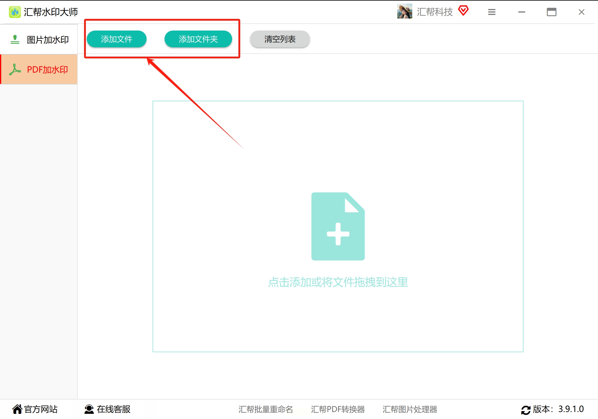The width and height of the screenshot is (598, 419).
Task: Click the 清空列表 button
Action: coord(280,39)
